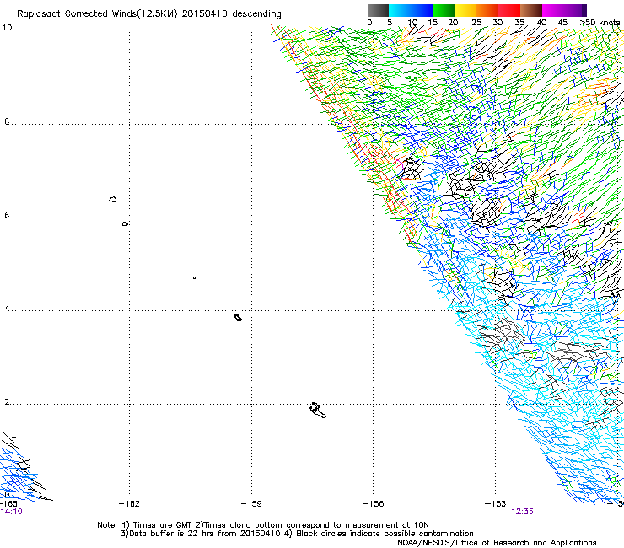Pick the magenta 40–45 knots legend swatch
The height and width of the screenshot is (548, 624).
coord(553,10)
